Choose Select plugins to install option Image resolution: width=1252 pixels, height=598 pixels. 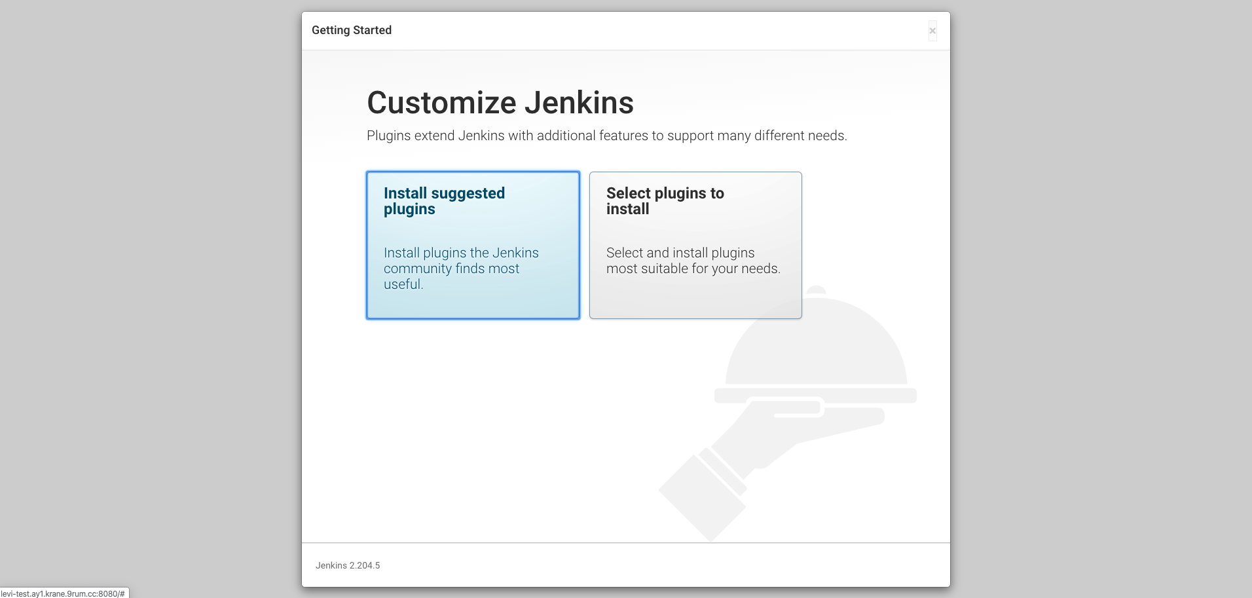(695, 246)
